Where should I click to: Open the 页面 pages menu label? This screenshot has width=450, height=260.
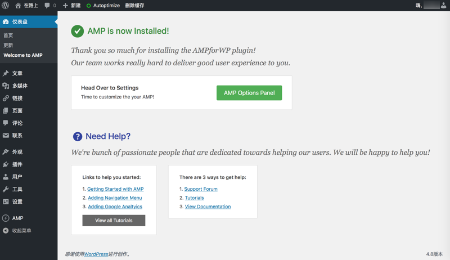tap(17, 110)
